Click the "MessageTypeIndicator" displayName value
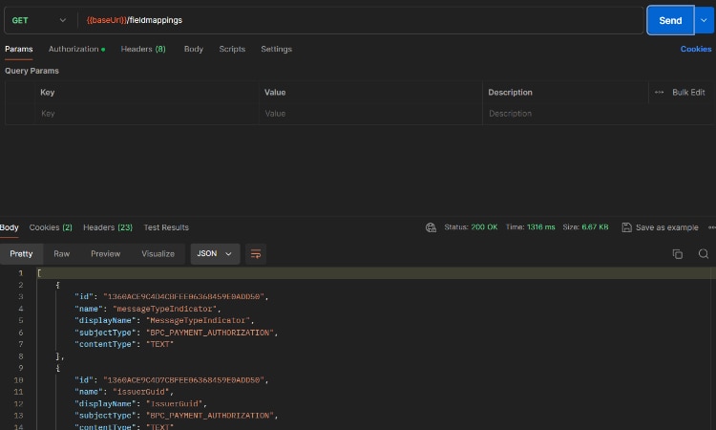Image resolution: width=716 pixels, height=430 pixels. click(x=198, y=321)
